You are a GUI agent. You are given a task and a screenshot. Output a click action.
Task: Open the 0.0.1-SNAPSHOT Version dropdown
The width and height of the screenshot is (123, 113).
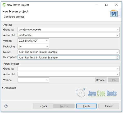[47, 41]
